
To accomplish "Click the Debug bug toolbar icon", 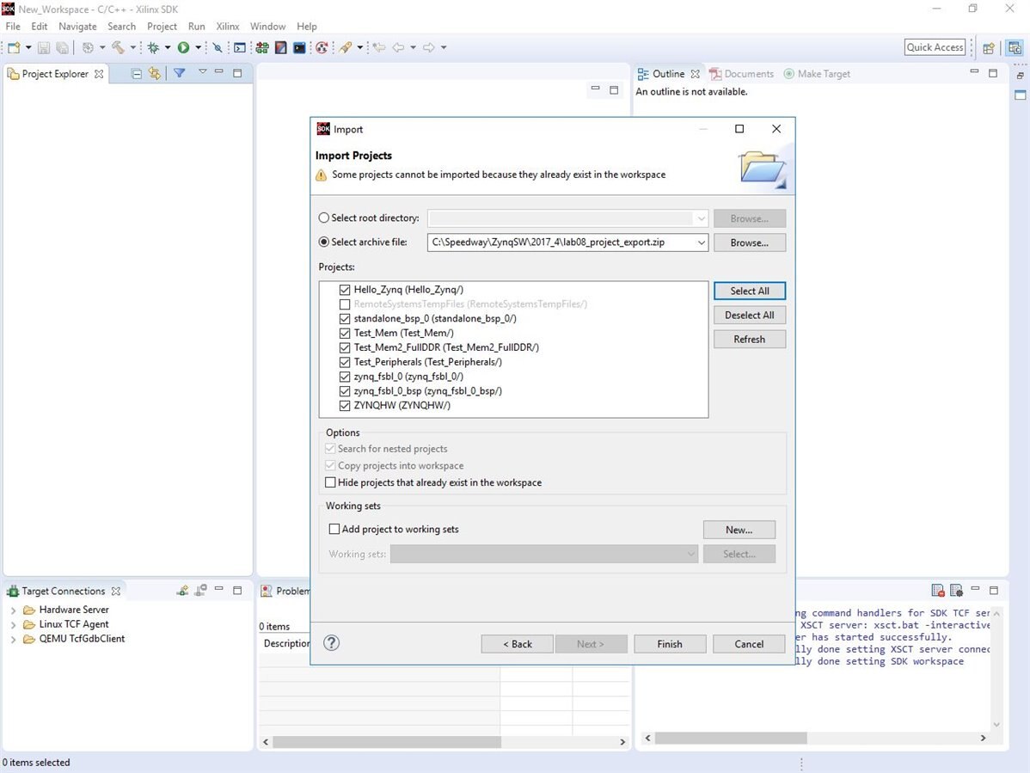I will click(154, 47).
